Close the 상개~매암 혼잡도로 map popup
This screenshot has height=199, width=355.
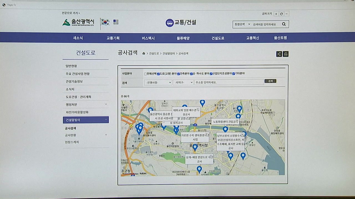(x=211, y=156)
